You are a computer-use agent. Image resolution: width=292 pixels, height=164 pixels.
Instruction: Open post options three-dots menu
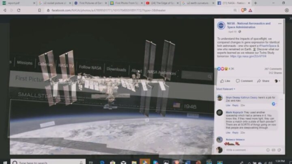pyautogui.click(x=280, y=23)
